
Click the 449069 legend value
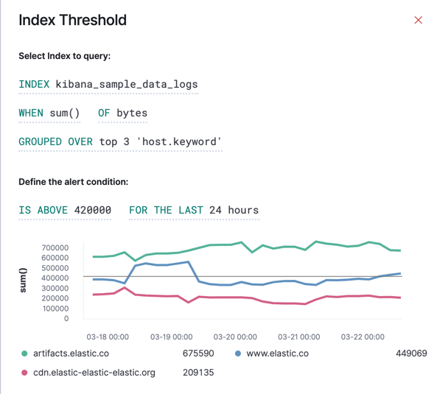click(x=411, y=354)
